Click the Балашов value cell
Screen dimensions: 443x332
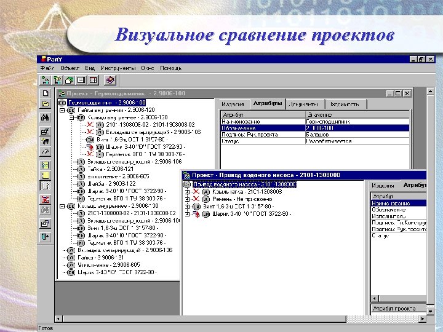pos(357,135)
